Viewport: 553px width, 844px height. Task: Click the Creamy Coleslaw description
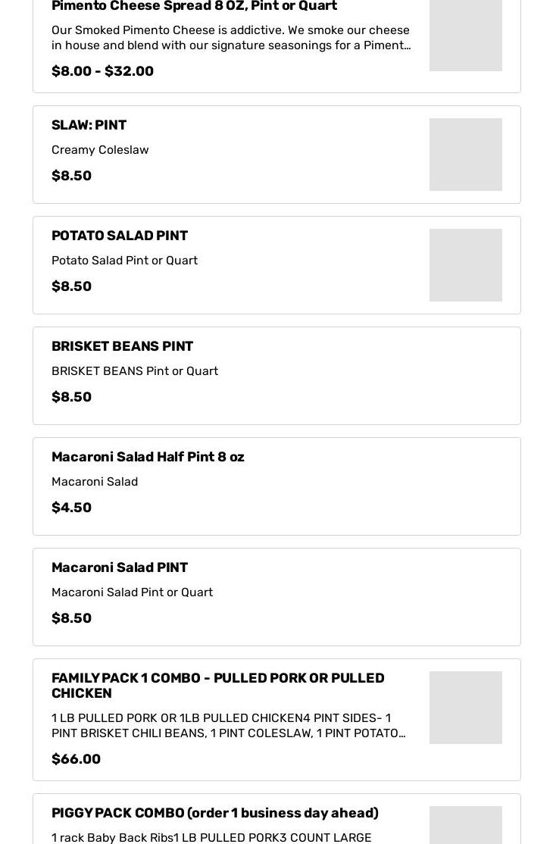pos(100,150)
